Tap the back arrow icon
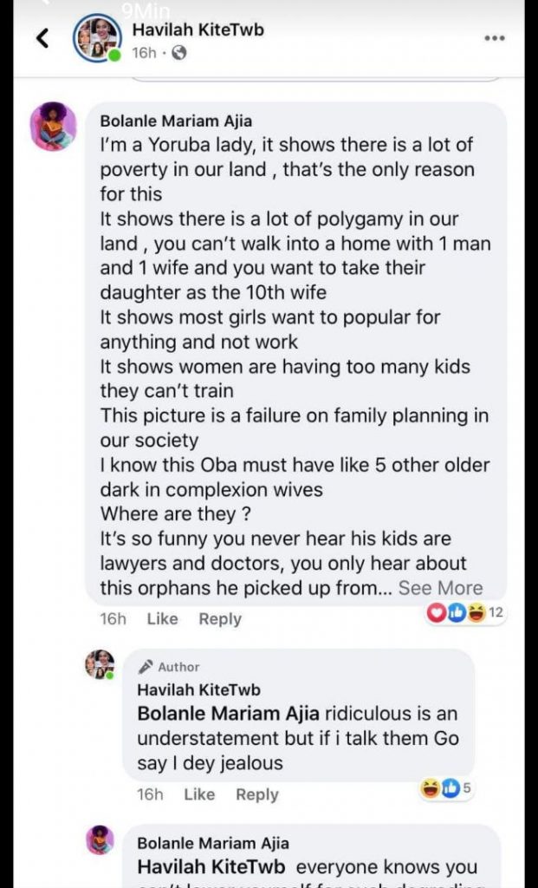Image resolution: width=538 pixels, height=888 pixels. (43, 38)
